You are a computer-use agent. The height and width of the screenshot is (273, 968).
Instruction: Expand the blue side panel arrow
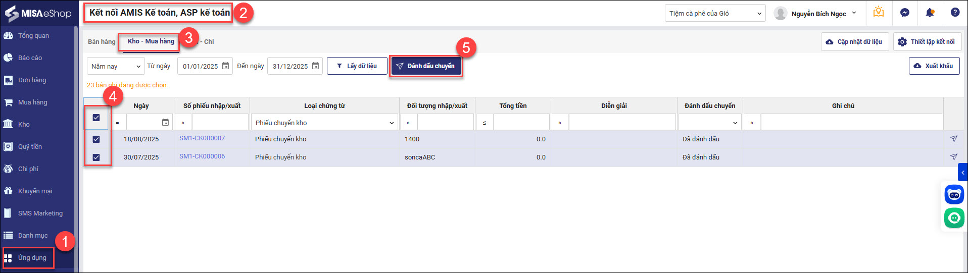pyautogui.click(x=963, y=173)
